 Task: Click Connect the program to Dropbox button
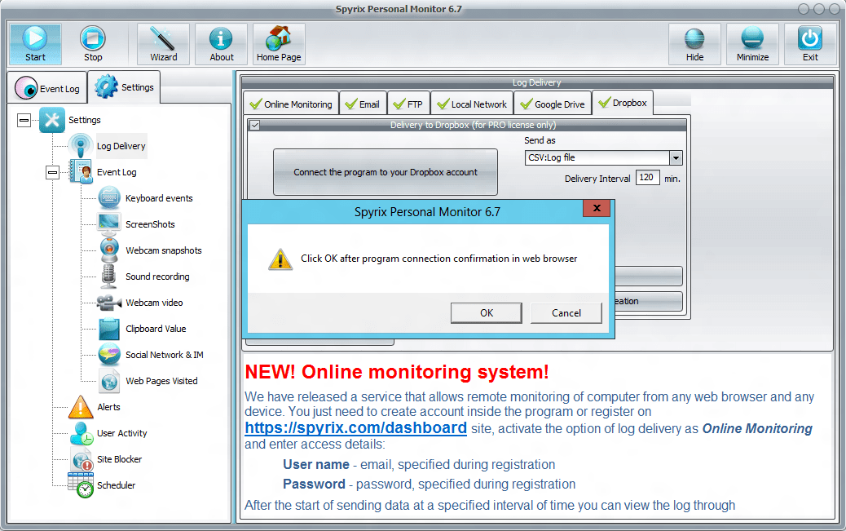(x=386, y=172)
